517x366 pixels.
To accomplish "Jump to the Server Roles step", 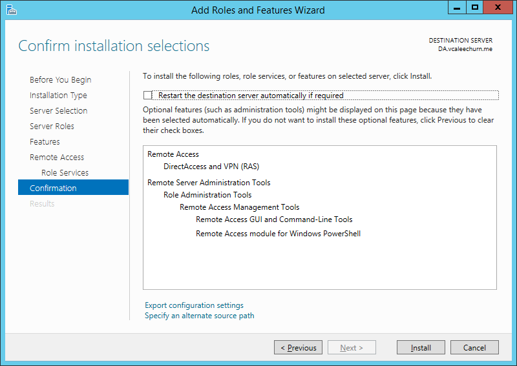I will click(52, 126).
